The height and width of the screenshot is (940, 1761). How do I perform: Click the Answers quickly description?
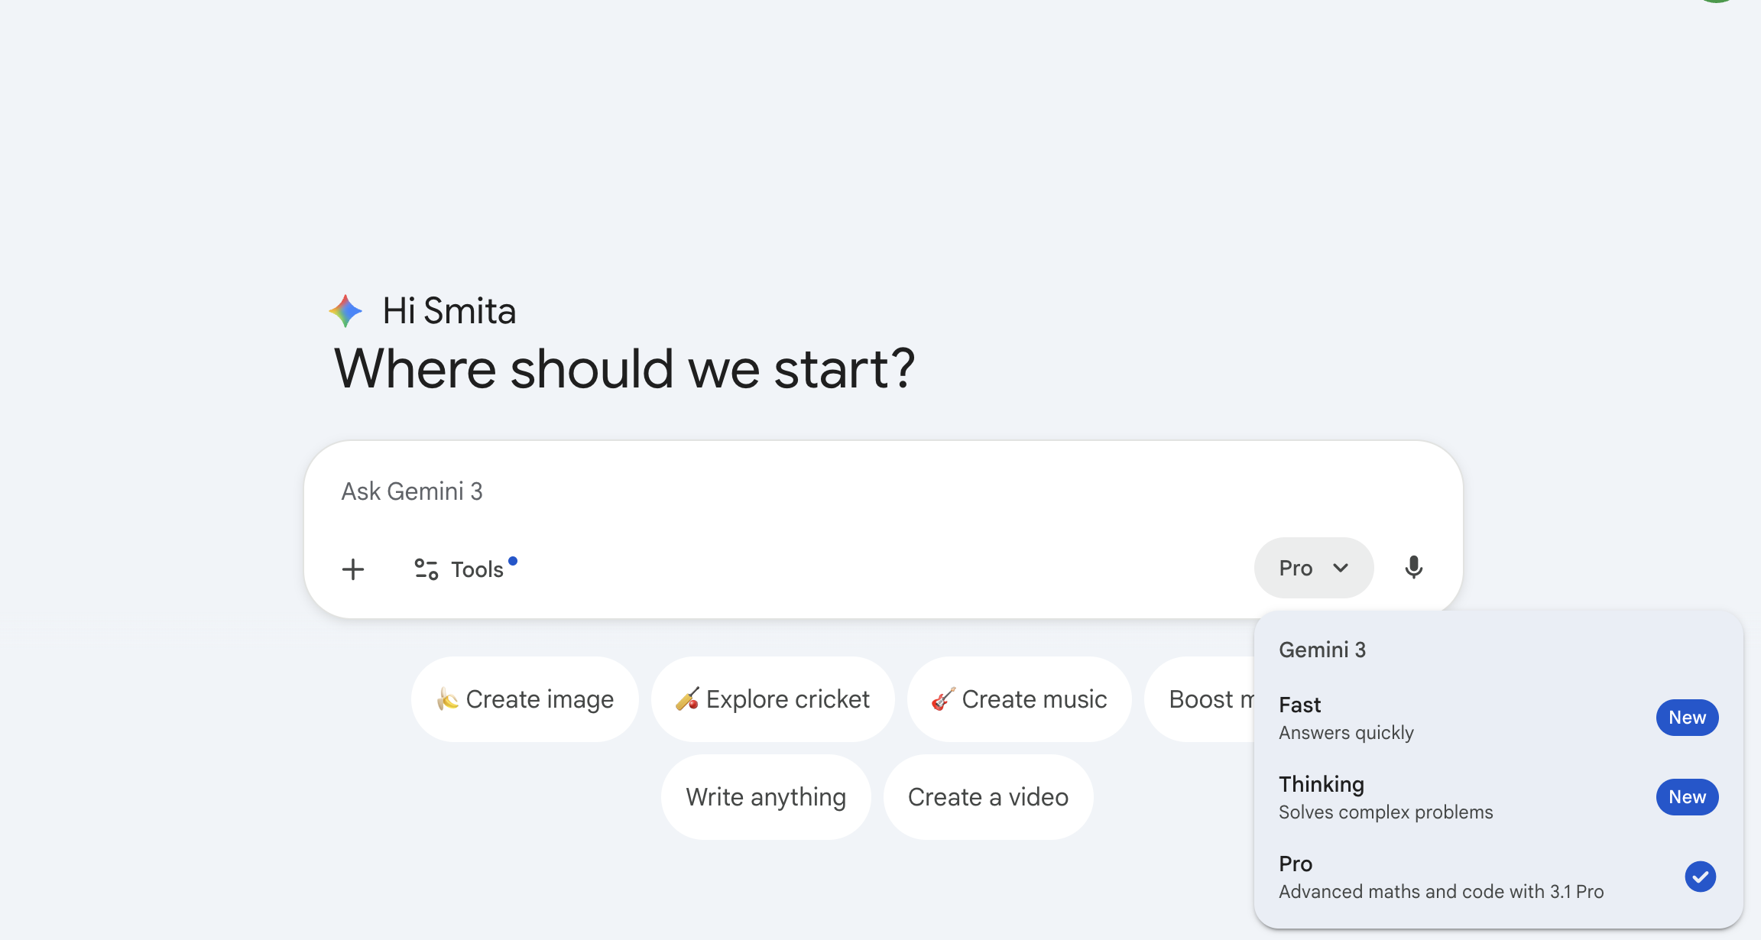[x=1346, y=733]
